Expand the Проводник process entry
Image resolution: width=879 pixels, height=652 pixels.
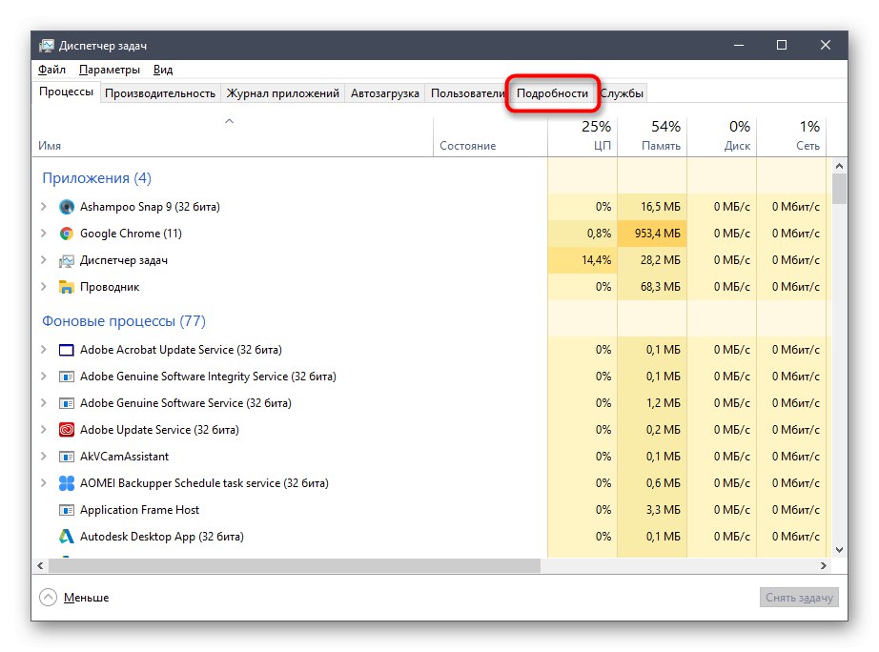pos(42,287)
